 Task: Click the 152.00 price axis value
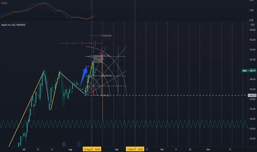(x=252, y=59)
